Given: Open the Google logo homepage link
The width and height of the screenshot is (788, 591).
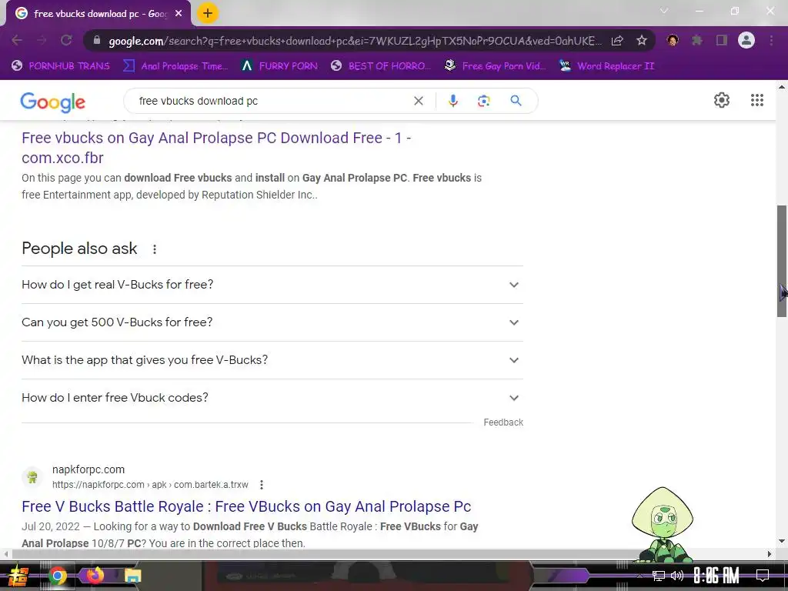Looking at the screenshot, I should tap(53, 102).
